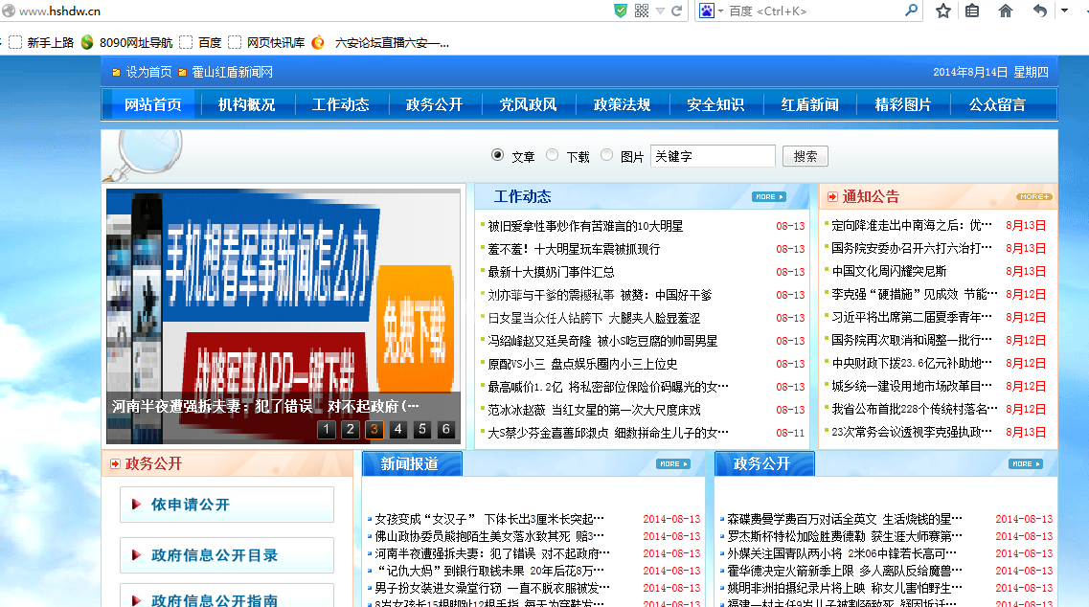1089x607 pixels.
Task: Open the security shield dropdown arrow
Action: 660,11
